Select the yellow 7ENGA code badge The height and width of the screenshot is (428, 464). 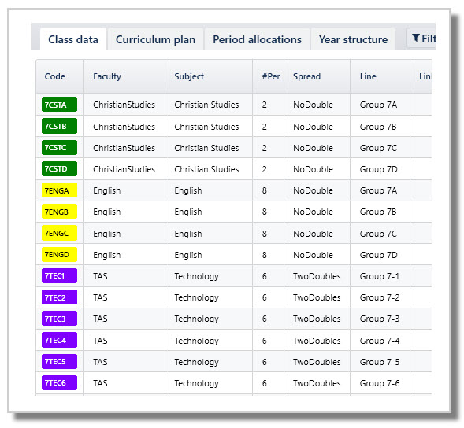59,190
